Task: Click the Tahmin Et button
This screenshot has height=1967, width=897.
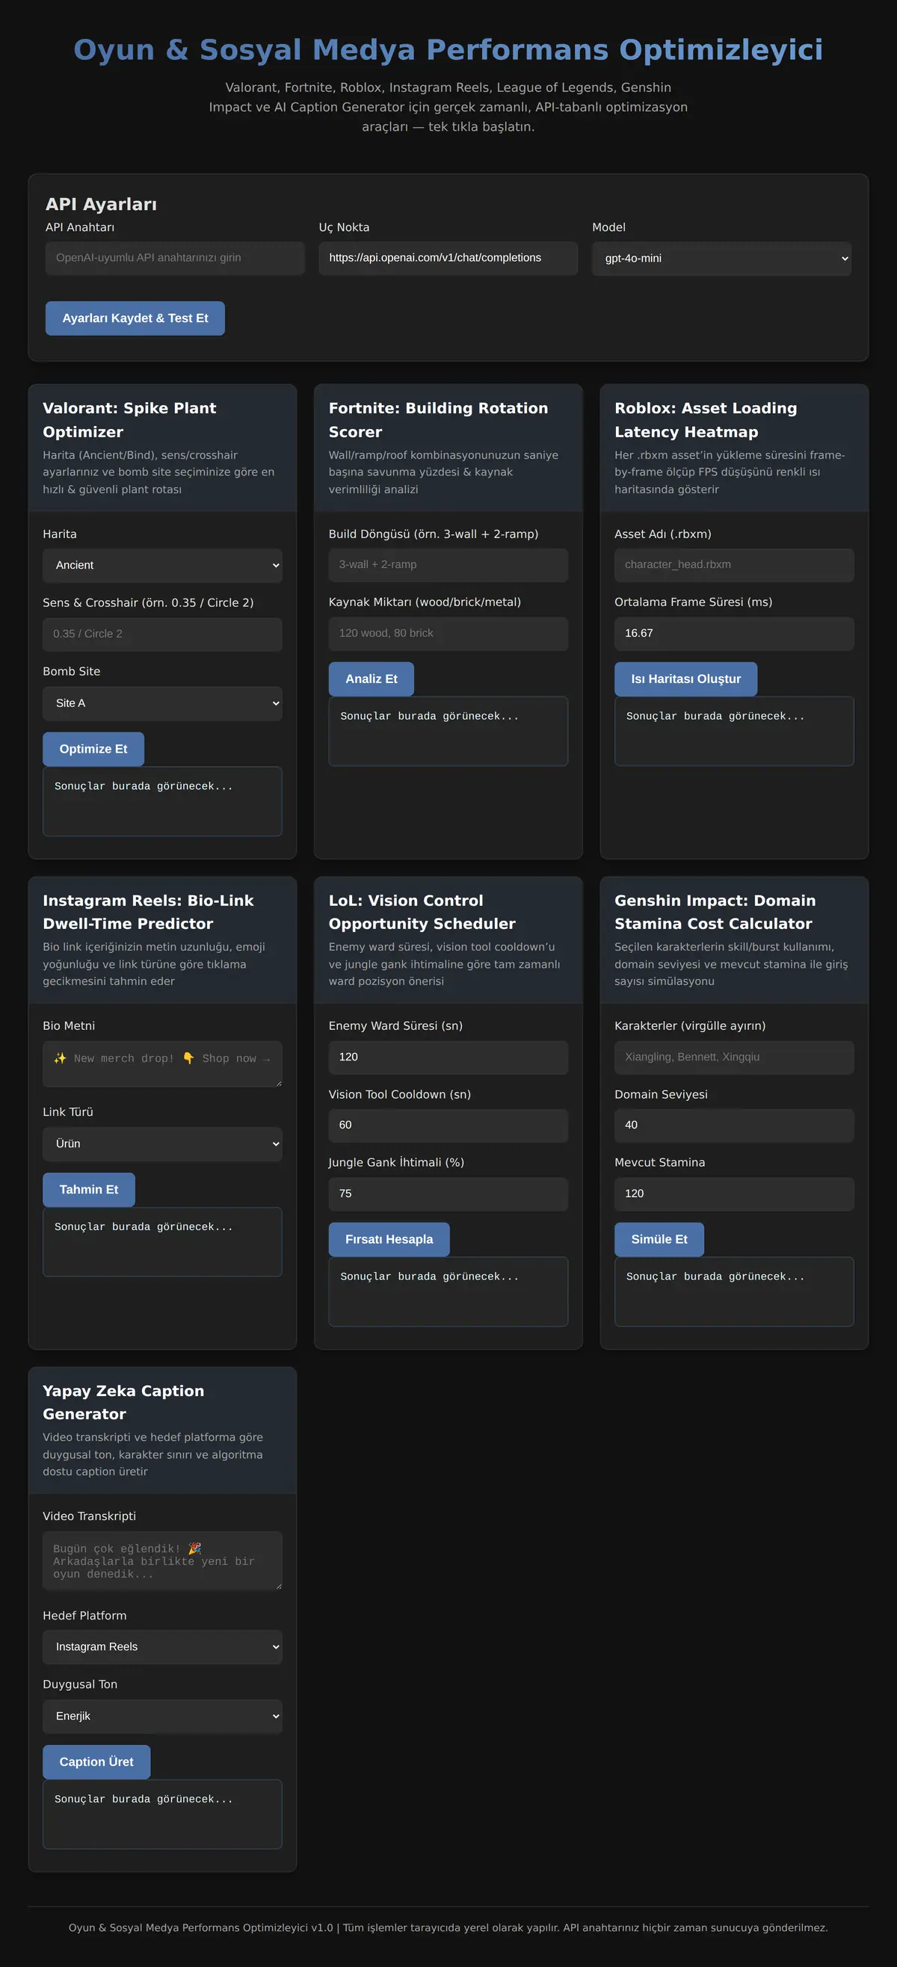Action: [89, 1190]
